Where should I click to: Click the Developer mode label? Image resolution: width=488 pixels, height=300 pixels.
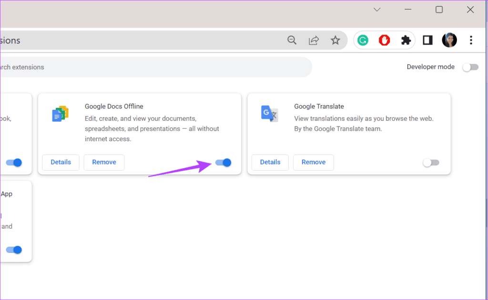(430, 67)
